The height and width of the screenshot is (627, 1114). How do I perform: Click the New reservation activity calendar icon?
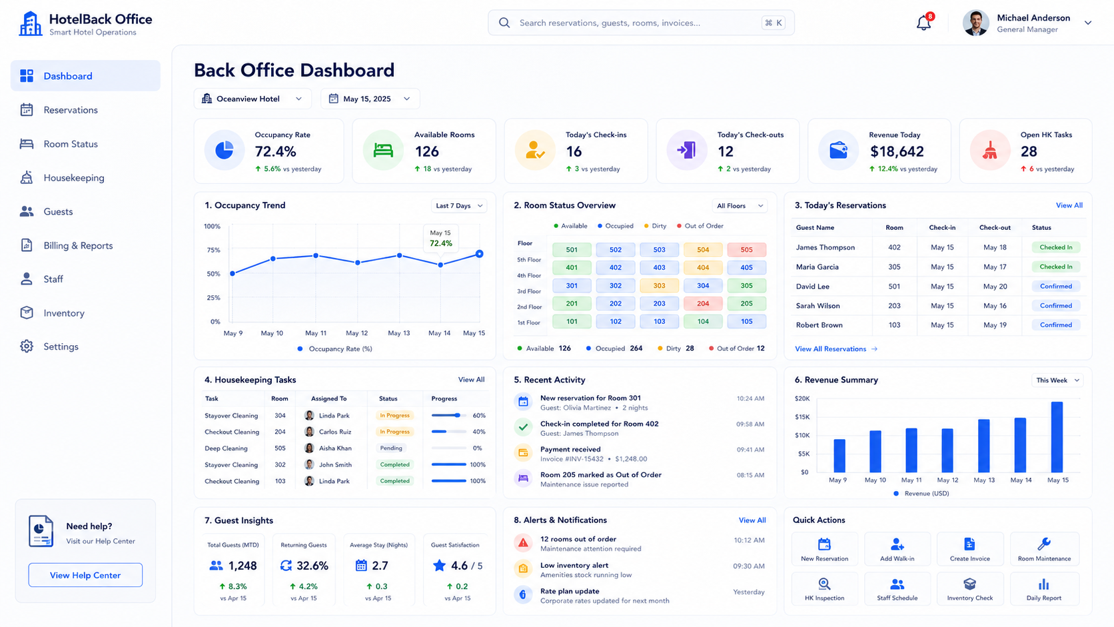523,402
